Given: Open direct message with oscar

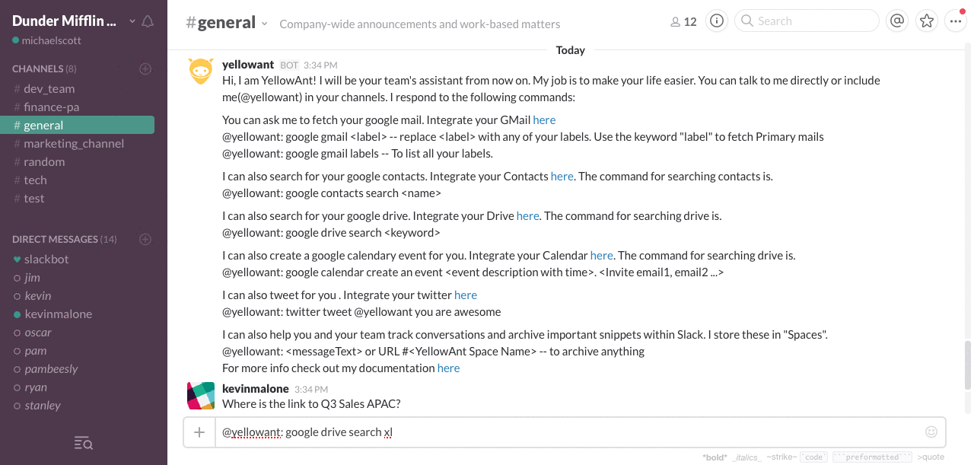Looking at the screenshot, I should pos(38,332).
